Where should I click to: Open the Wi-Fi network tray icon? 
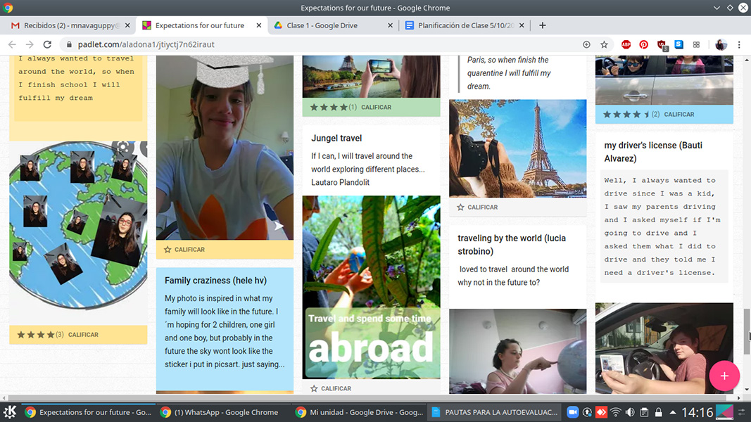pyautogui.click(x=616, y=412)
